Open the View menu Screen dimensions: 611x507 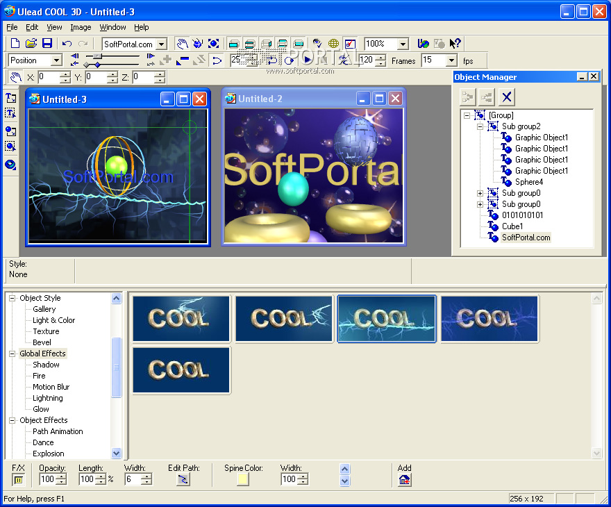[x=54, y=27]
